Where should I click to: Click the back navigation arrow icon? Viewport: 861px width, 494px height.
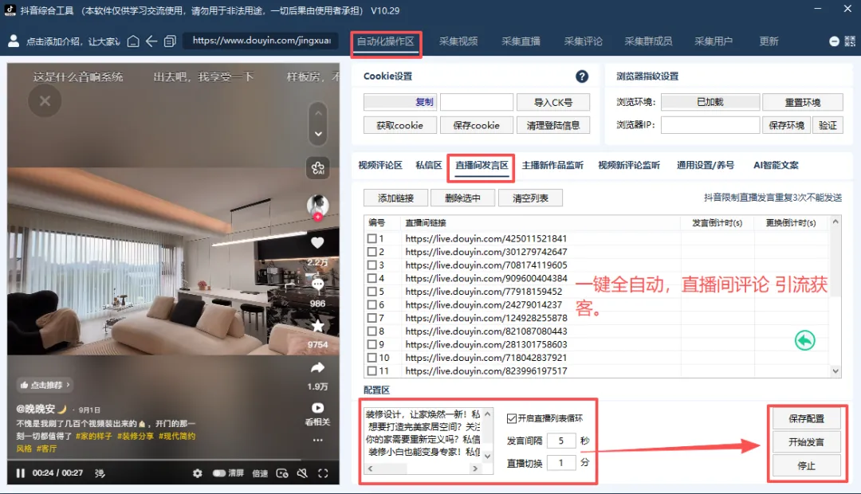152,41
